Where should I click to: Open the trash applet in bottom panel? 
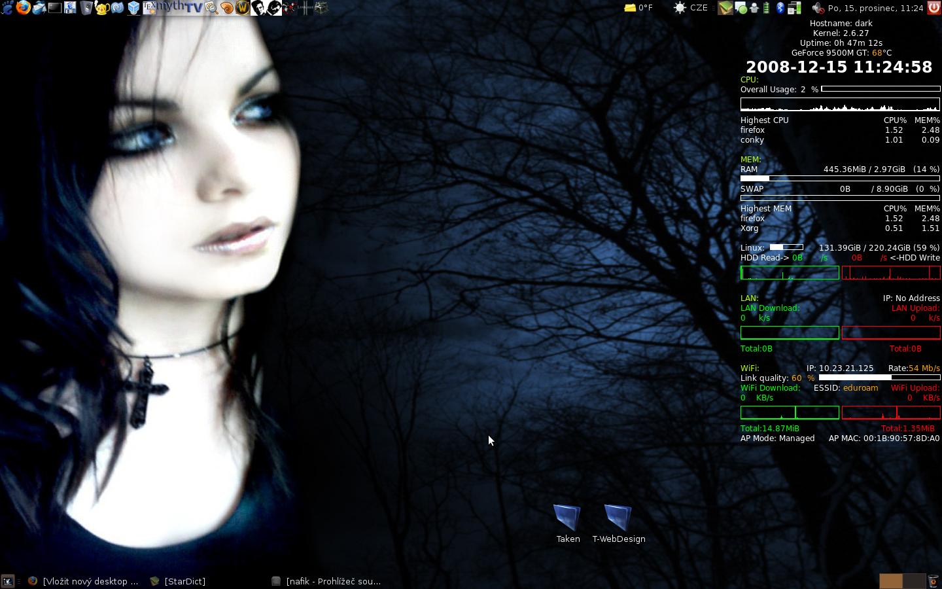(x=934, y=581)
